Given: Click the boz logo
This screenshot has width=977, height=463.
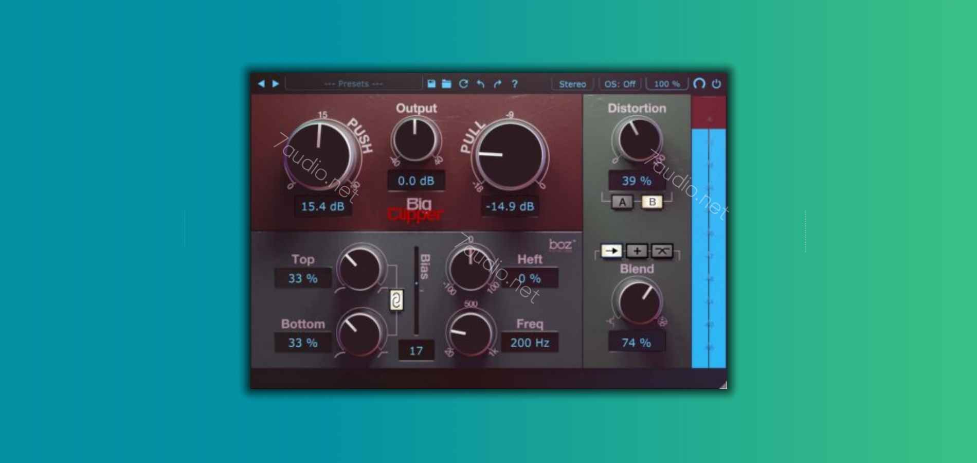Looking at the screenshot, I should [562, 244].
